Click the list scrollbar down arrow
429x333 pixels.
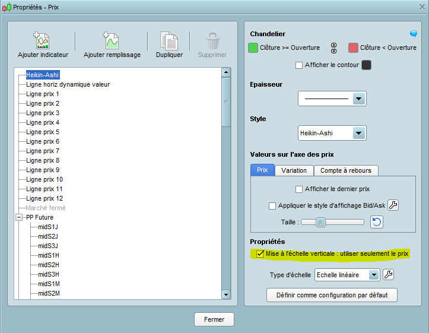(x=226, y=294)
